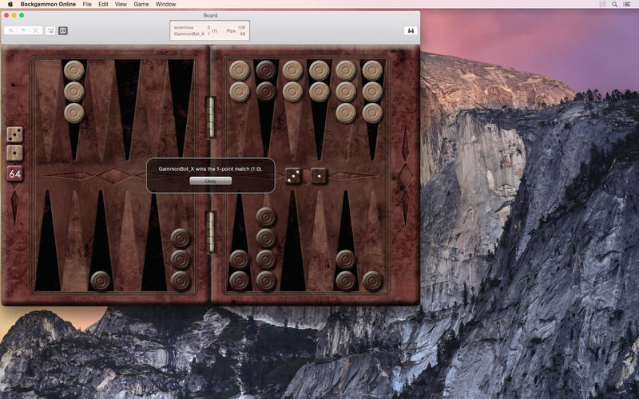This screenshot has height=399, width=639.
Task: Open the File menu
Action: (x=86, y=4)
